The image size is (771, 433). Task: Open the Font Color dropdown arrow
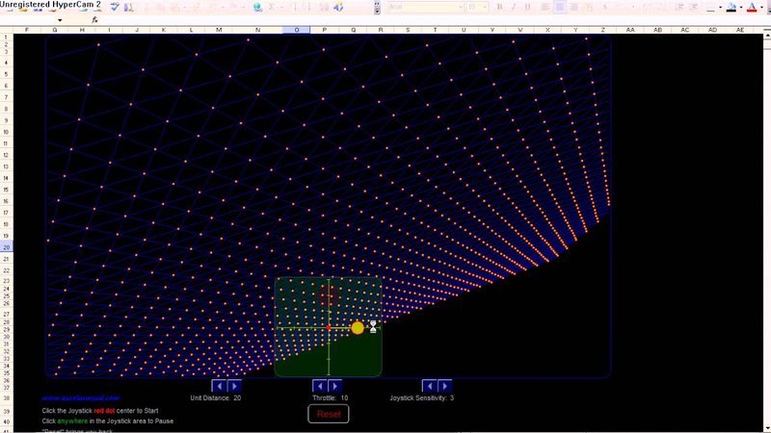pos(761,7)
